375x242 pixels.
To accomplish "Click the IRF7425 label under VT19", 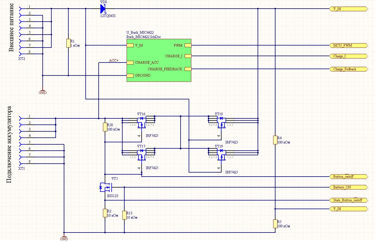I will tap(232, 172).
